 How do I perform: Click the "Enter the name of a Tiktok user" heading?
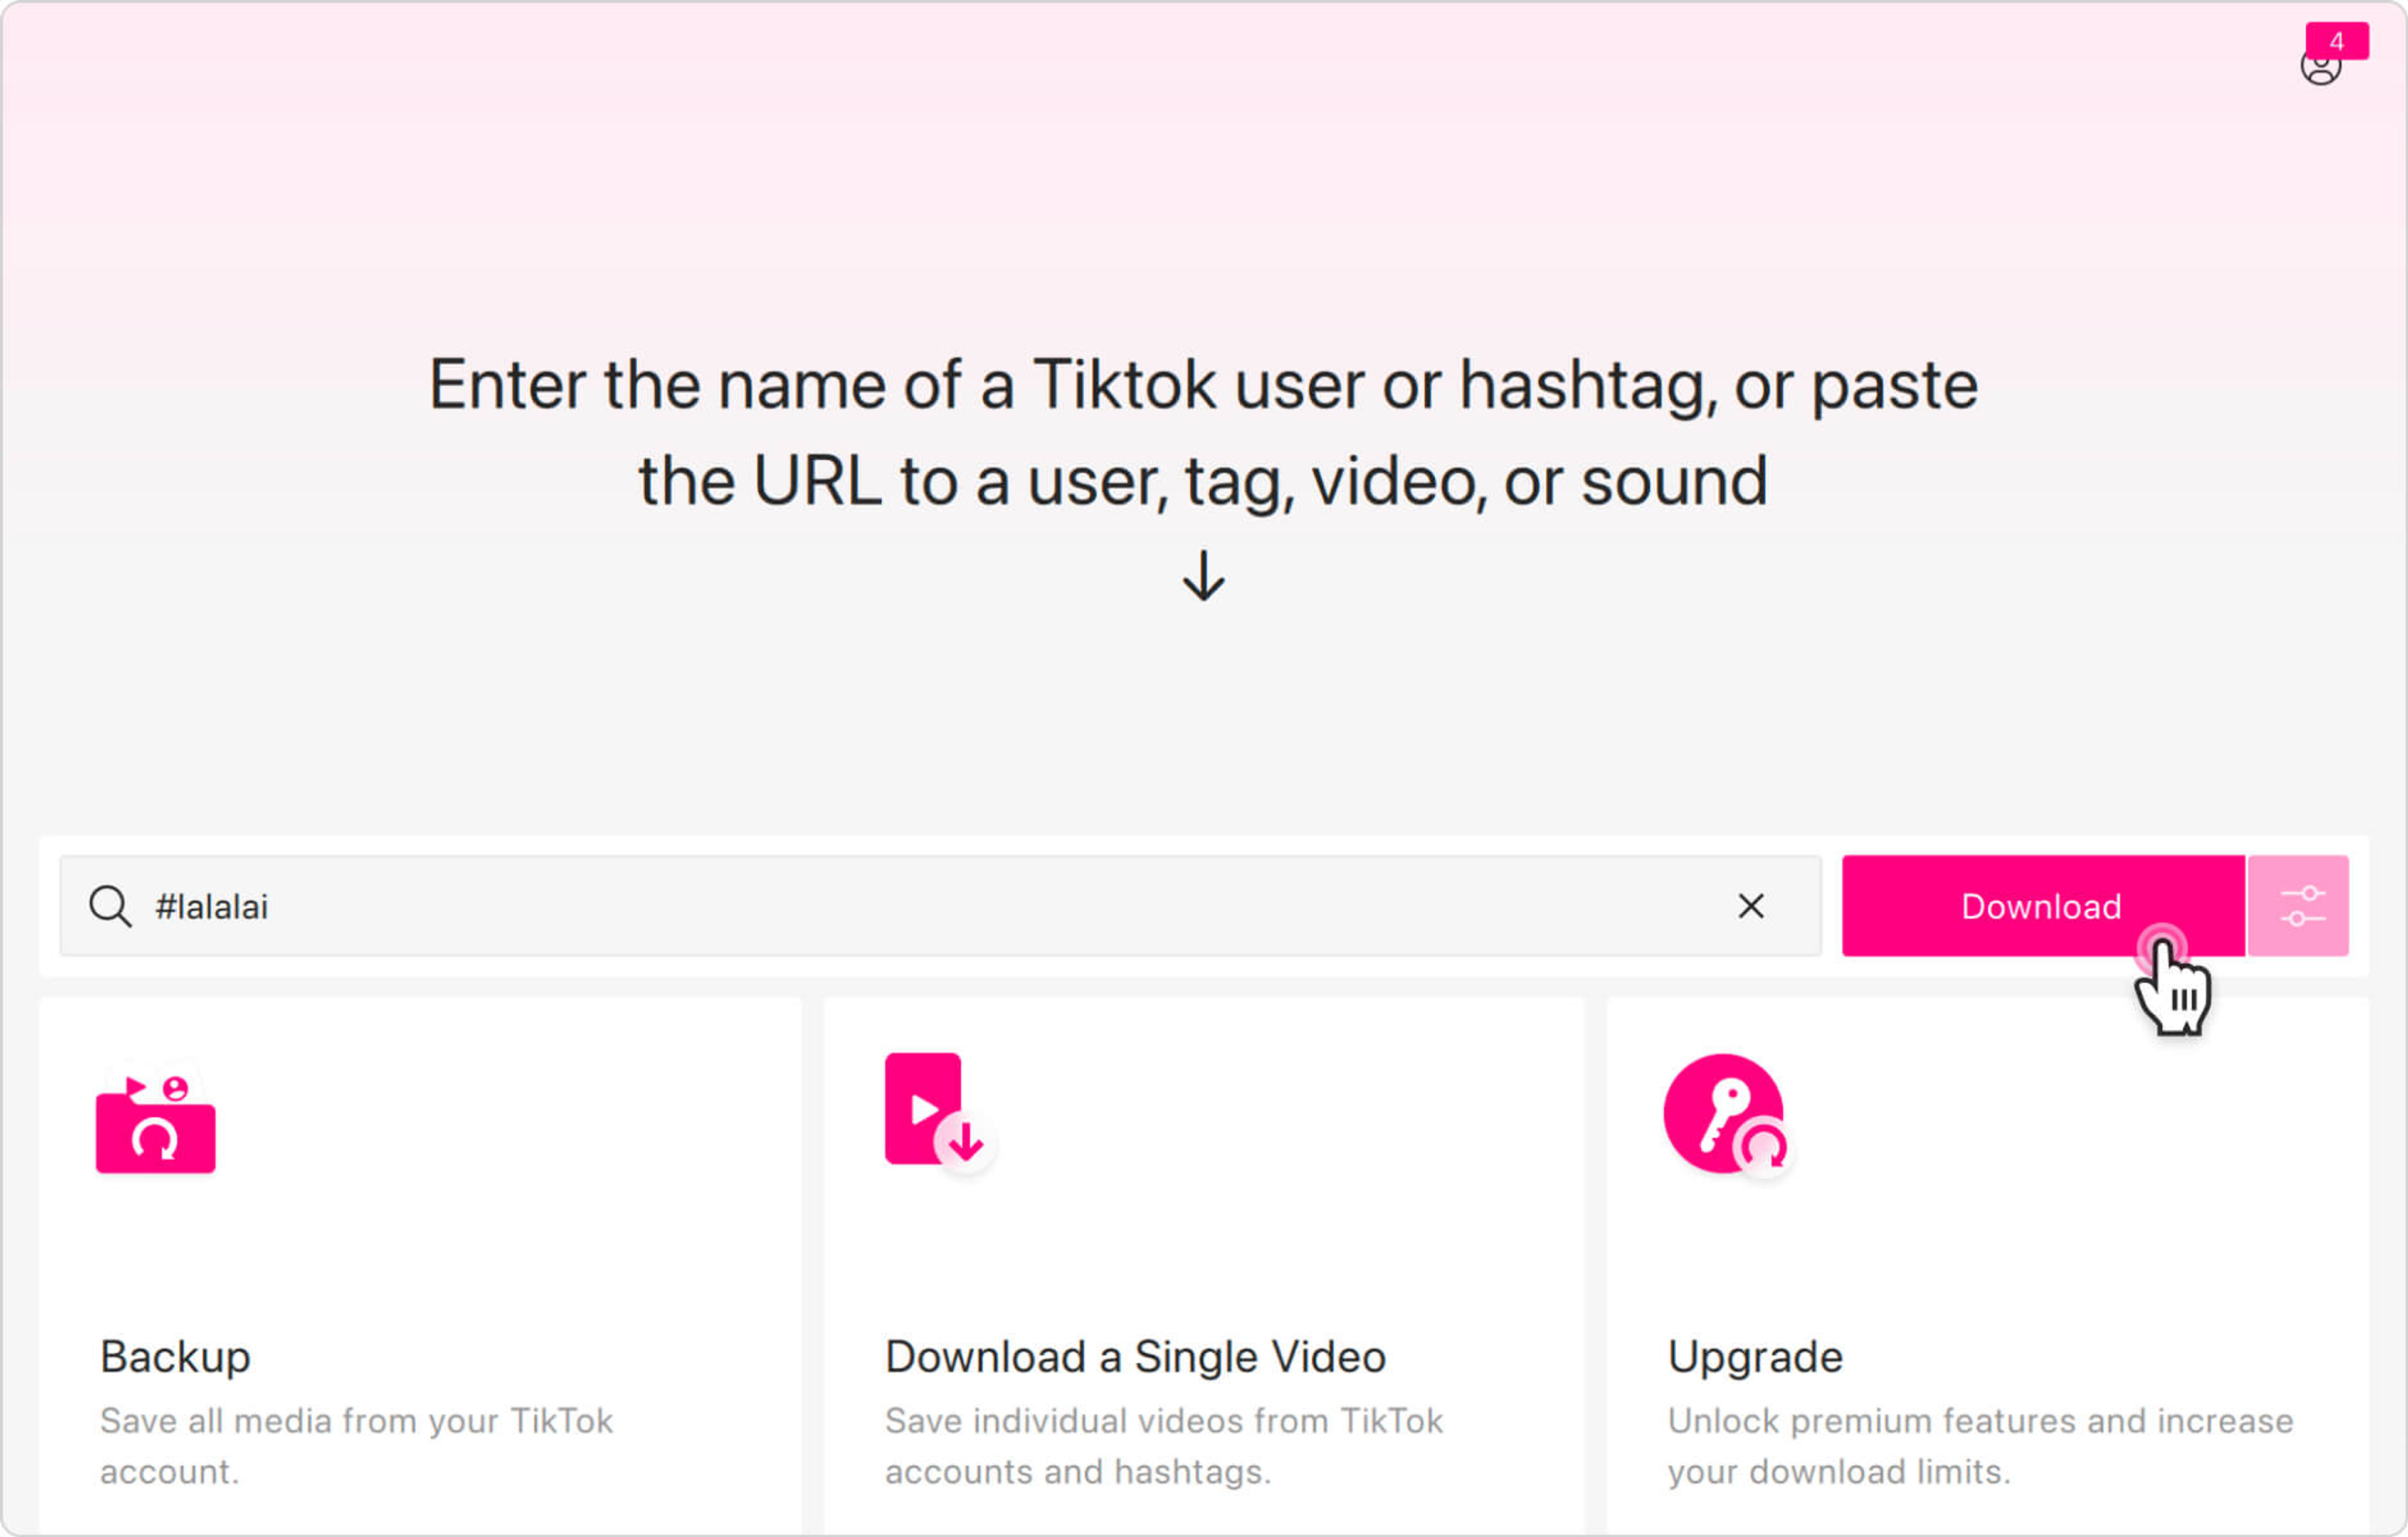coord(1203,433)
